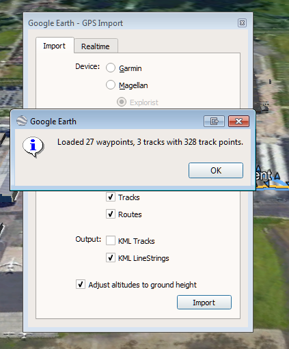Select the Magellan device radio button

(x=111, y=85)
